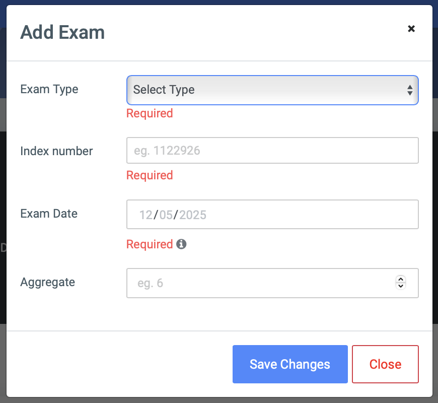Click the Aggregate label
The image size is (438, 403).
pos(47,282)
